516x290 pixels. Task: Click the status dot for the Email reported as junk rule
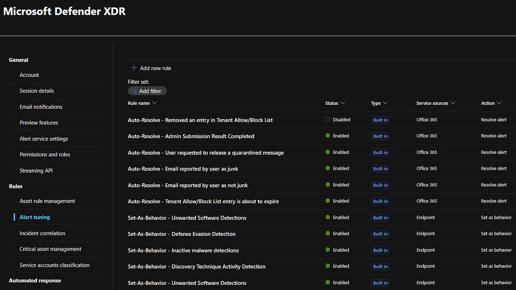pos(328,168)
